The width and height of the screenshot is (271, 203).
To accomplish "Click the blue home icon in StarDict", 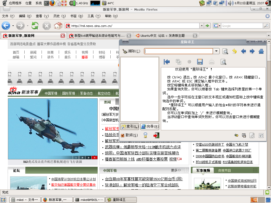I will click(261, 51).
